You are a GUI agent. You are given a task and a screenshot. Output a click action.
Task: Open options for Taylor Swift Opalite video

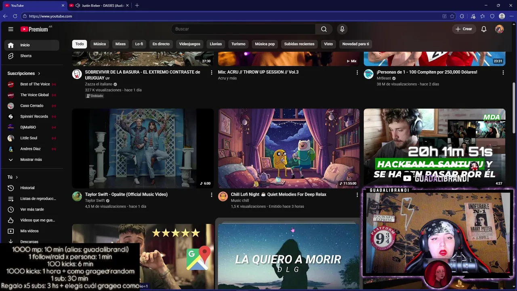click(x=211, y=195)
